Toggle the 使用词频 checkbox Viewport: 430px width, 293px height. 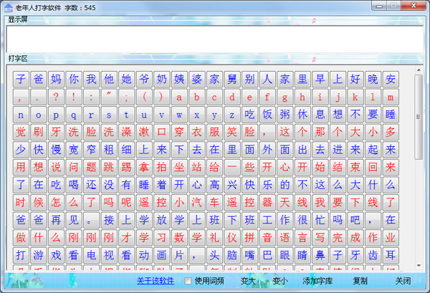pyautogui.click(x=188, y=281)
